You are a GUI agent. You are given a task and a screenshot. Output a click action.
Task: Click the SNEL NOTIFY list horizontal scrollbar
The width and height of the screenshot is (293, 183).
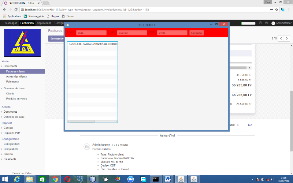pyautogui.click(x=82, y=122)
